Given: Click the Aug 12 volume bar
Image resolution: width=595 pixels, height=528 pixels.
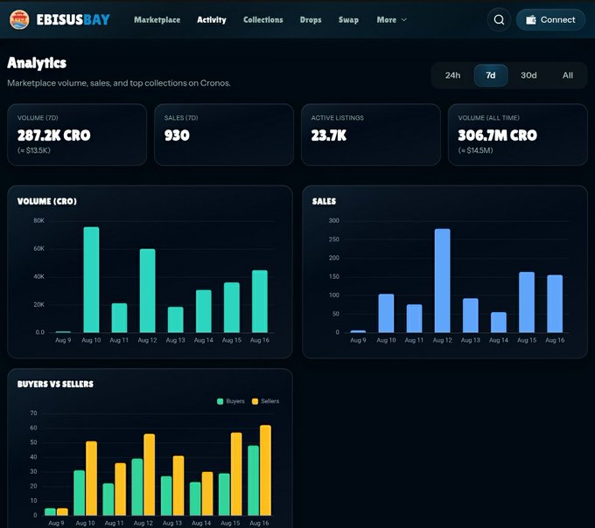Looking at the screenshot, I should pos(147,291).
